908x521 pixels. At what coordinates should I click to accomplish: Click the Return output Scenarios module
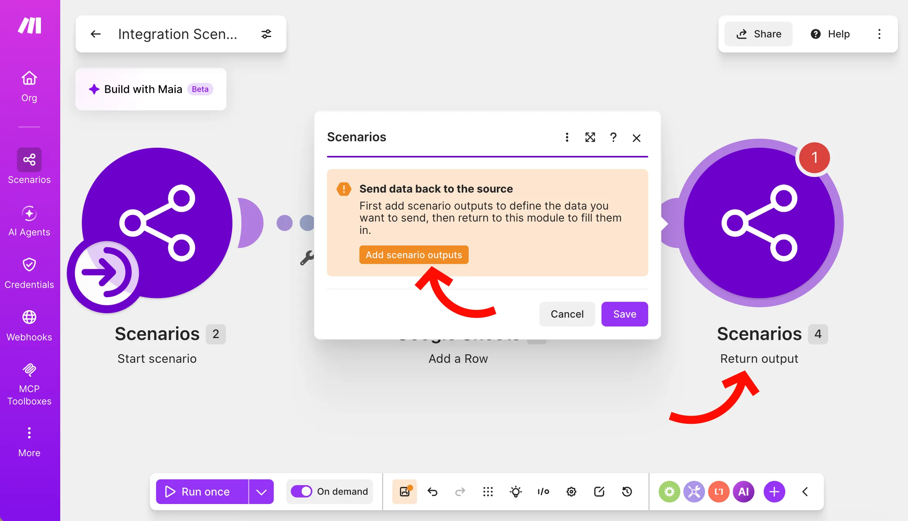click(759, 223)
